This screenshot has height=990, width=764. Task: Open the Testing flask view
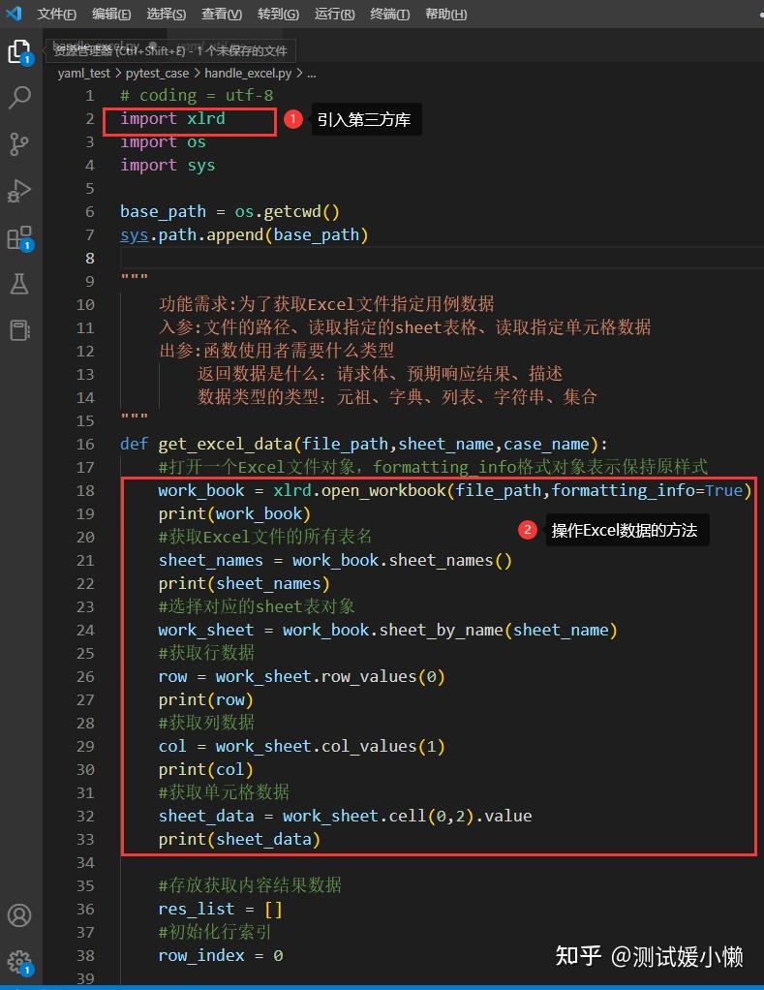pyautogui.click(x=19, y=284)
